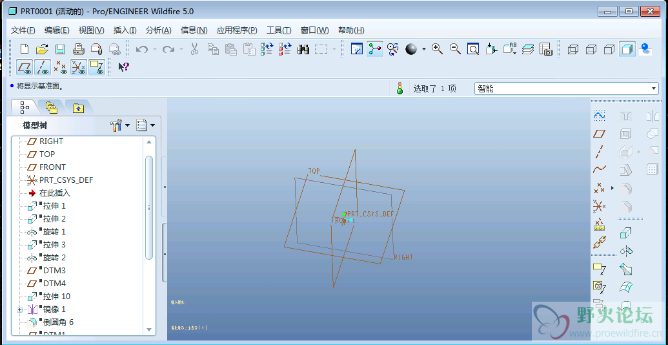Toggle spin center display

[375, 50]
